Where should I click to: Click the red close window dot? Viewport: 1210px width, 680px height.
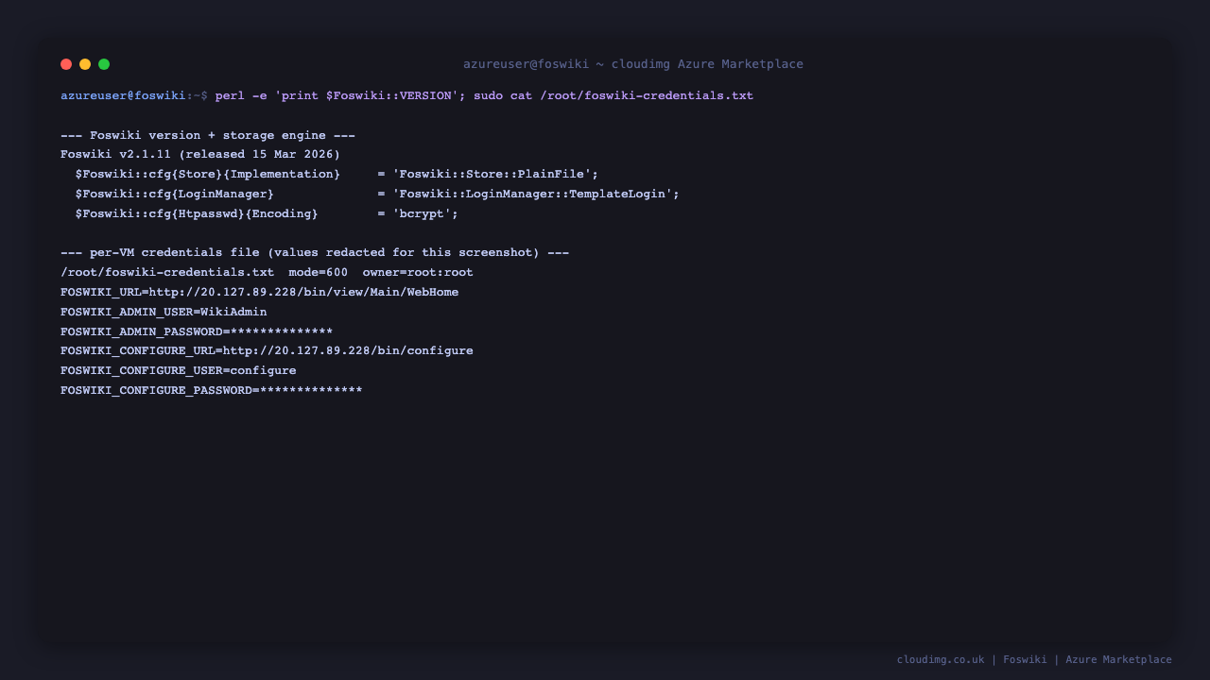point(66,64)
